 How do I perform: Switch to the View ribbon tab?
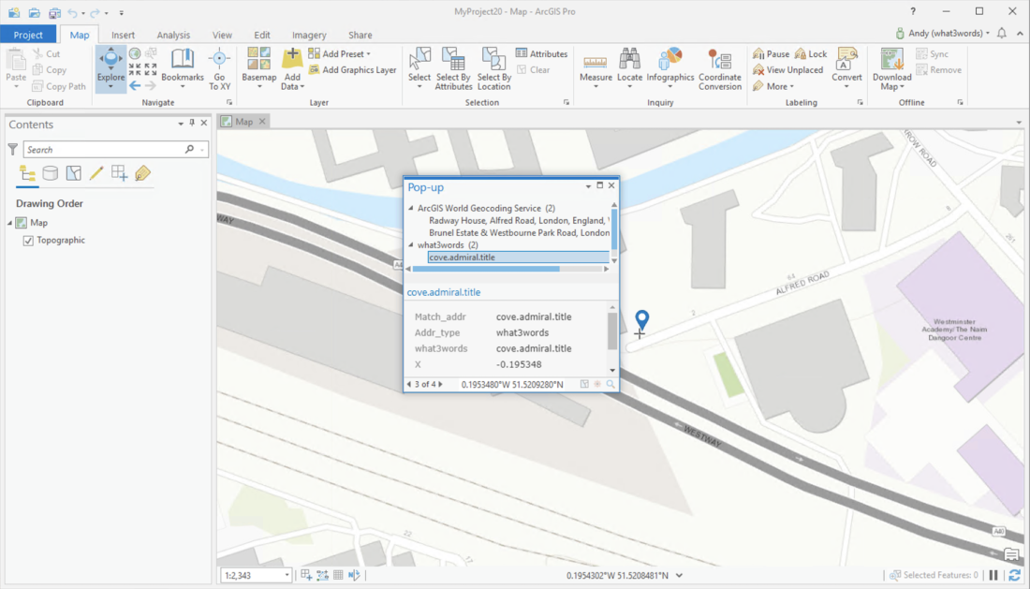point(222,35)
